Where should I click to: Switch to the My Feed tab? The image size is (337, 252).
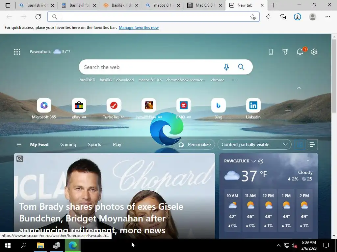[39, 144]
